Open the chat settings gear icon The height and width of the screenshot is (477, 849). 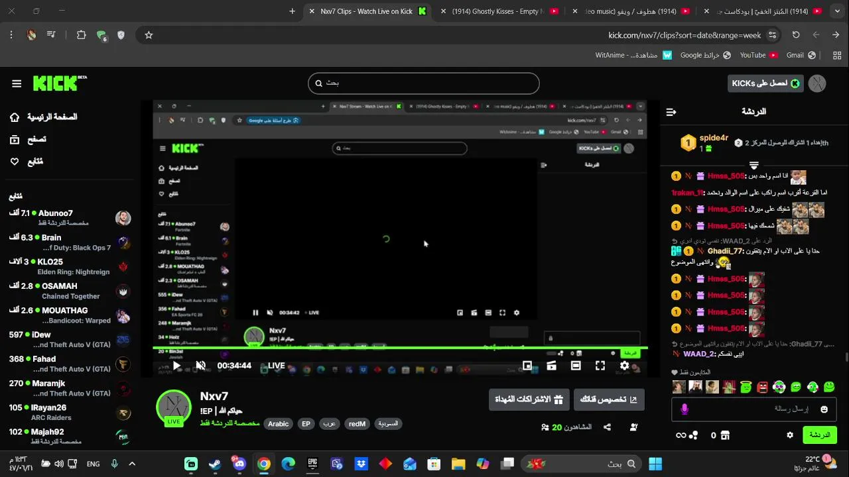[790, 435]
